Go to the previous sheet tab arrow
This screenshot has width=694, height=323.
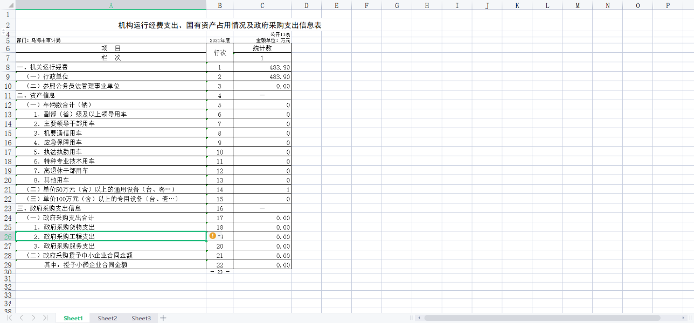click(22, 318)
